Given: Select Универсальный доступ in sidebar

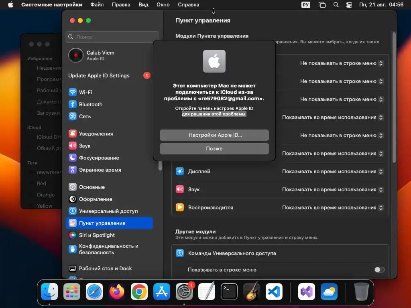Looking at the screenshot, I should [x=109, y=211].
